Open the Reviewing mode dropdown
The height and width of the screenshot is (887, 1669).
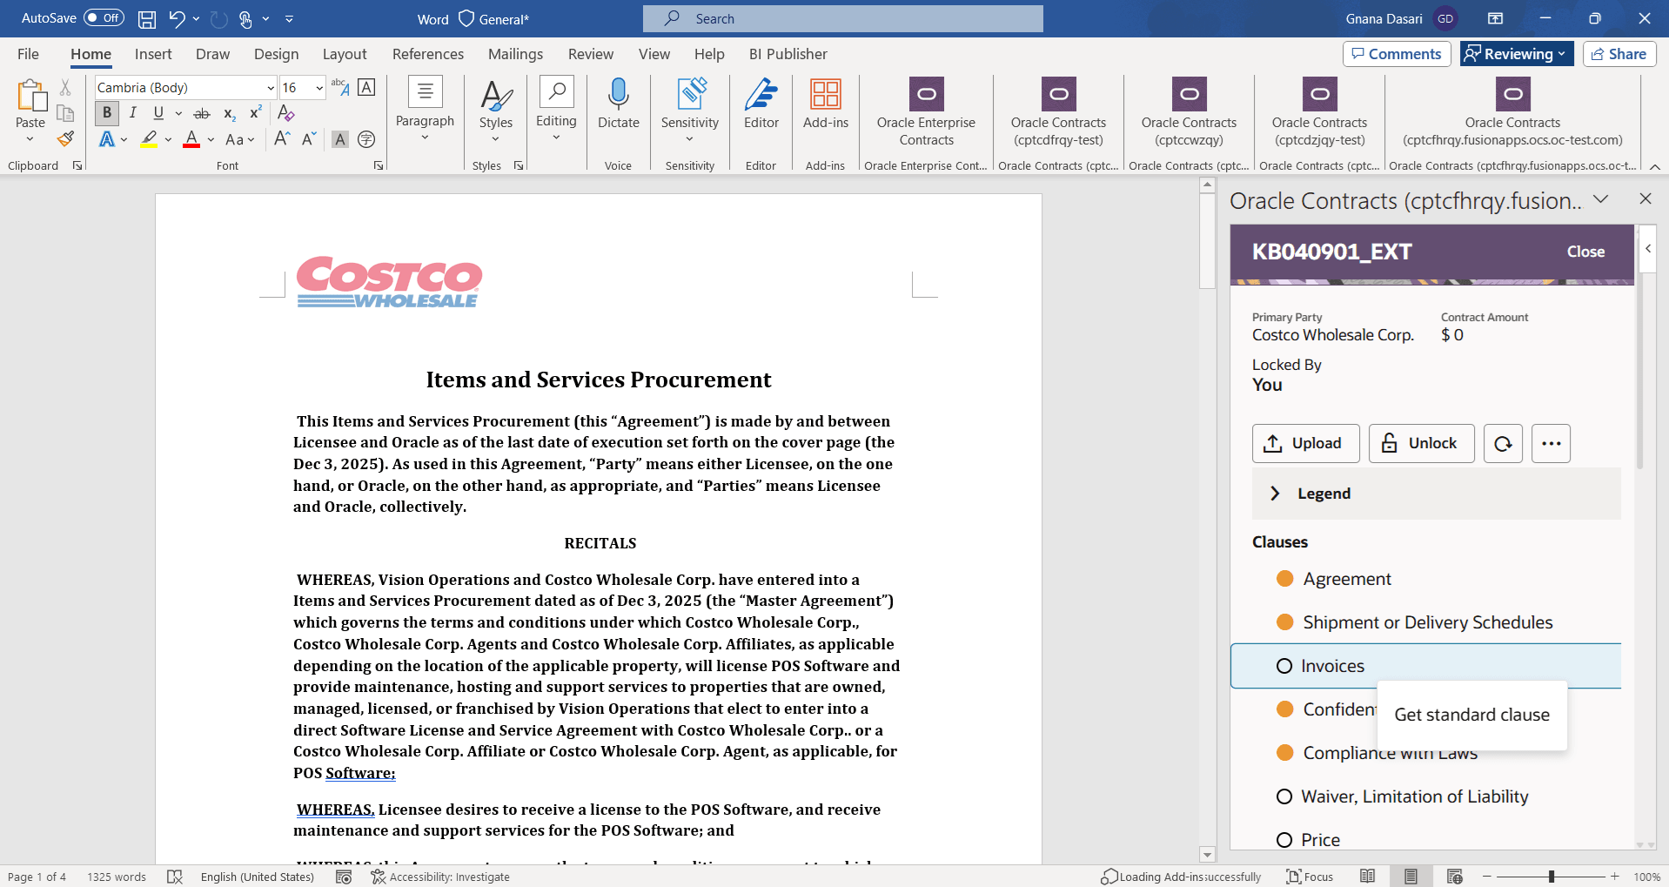(x=1517, y=54)
